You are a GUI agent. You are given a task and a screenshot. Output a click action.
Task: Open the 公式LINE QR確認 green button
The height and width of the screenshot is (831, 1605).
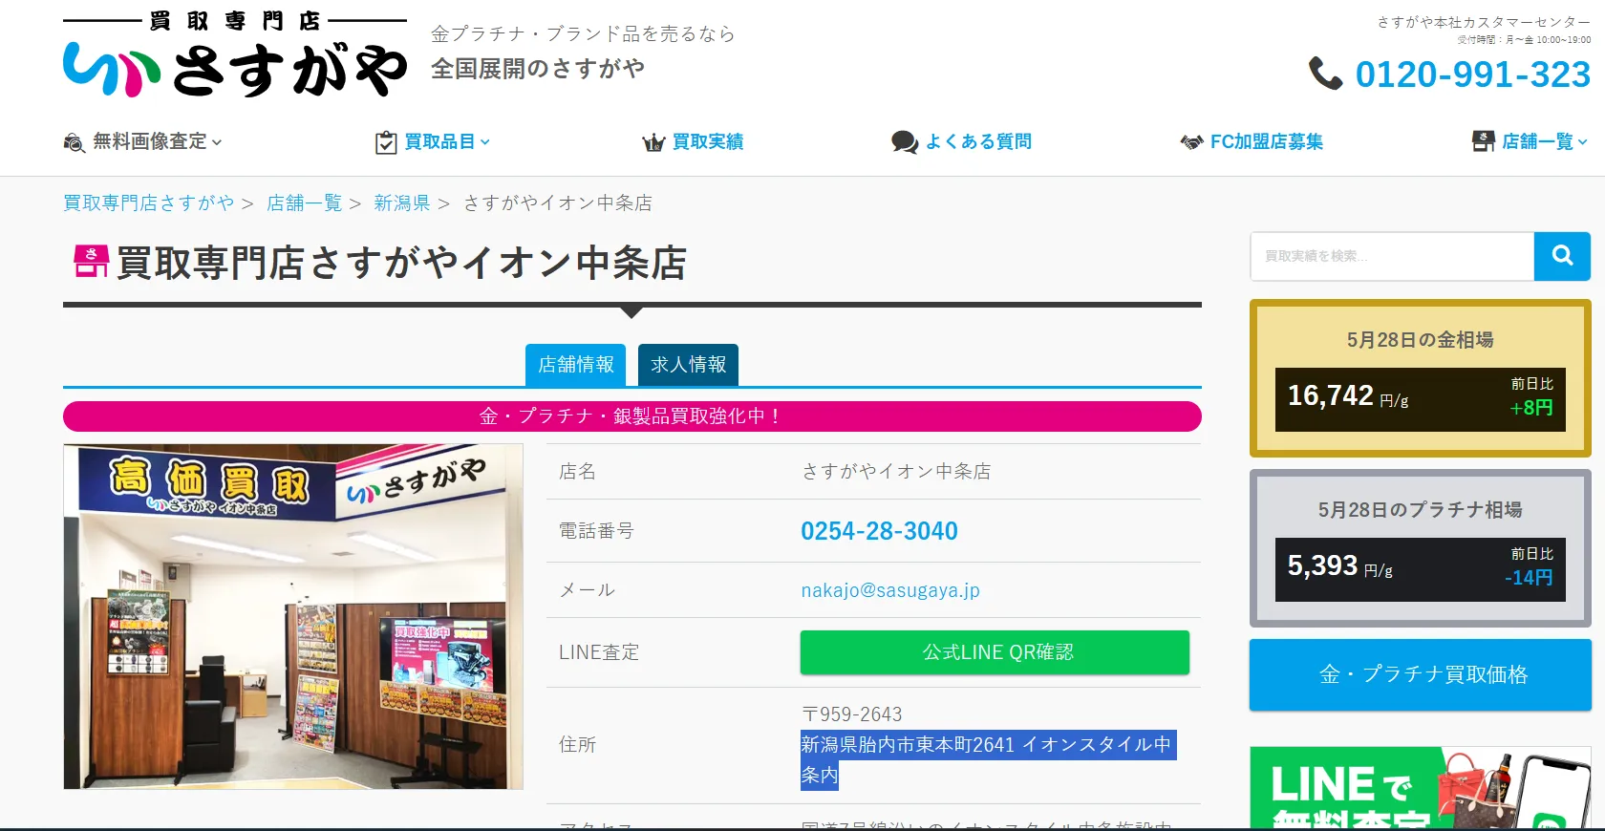(x=995, y=652)
